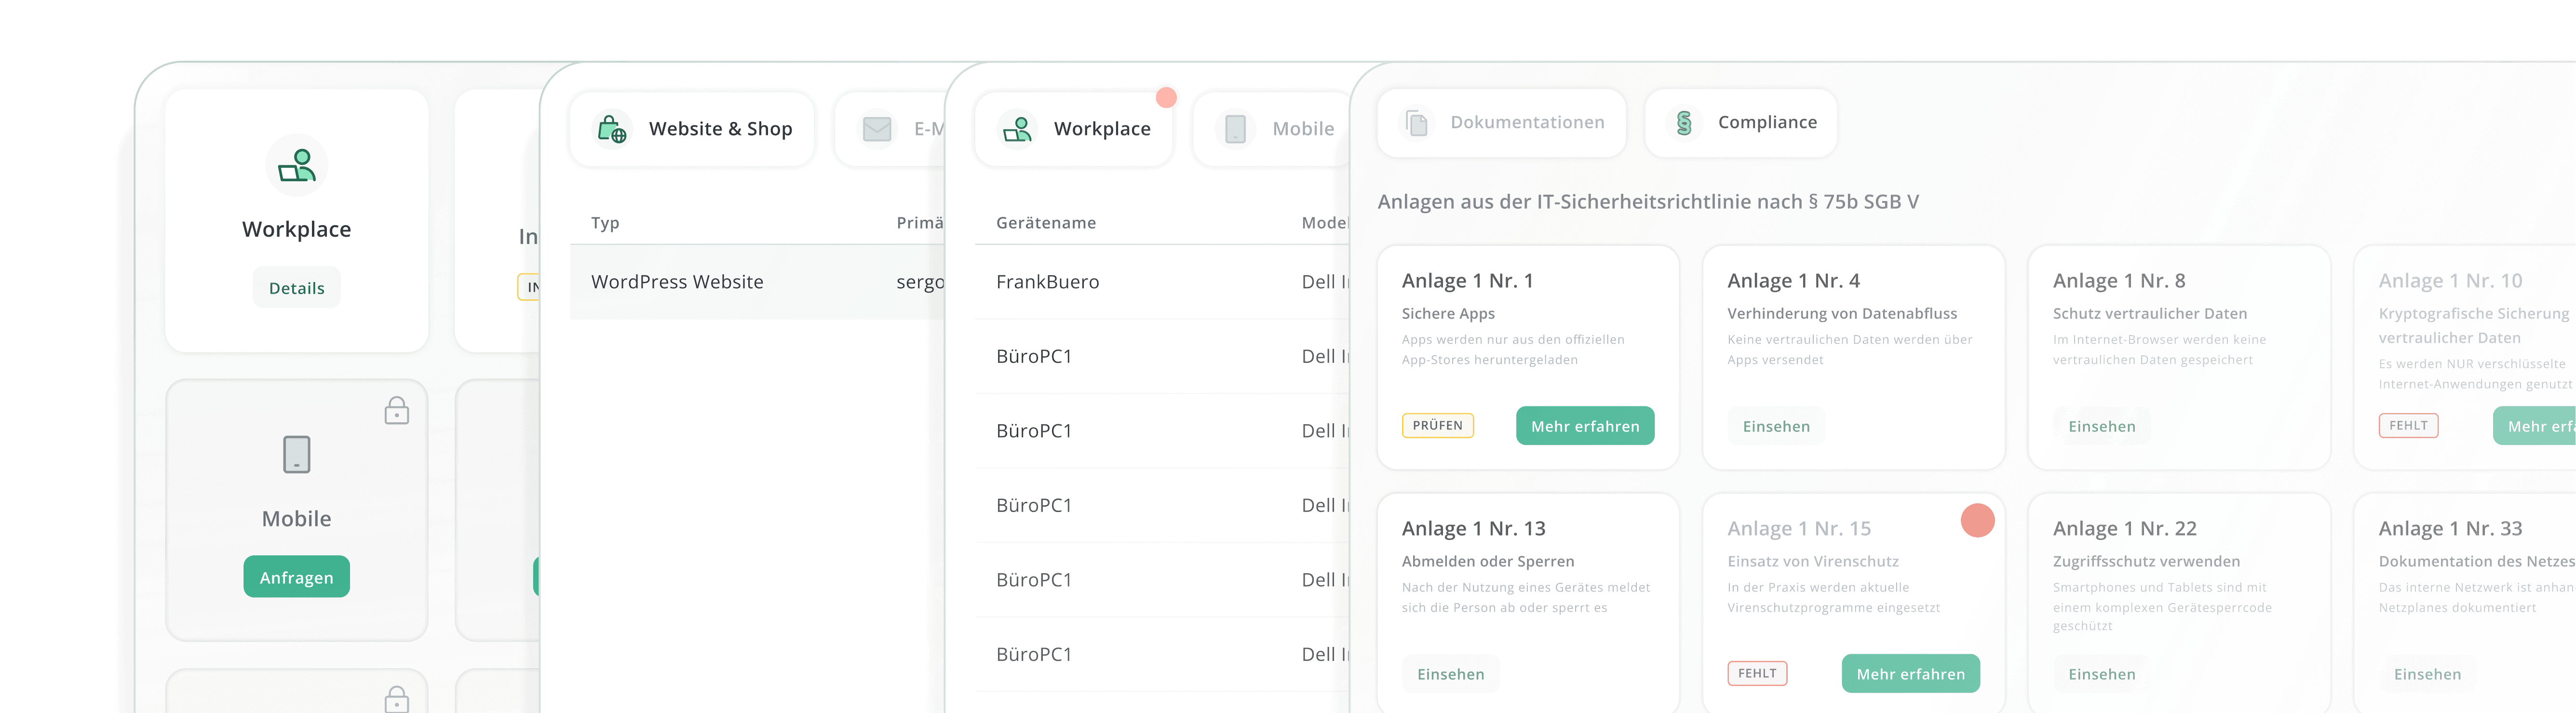This screenshot has width=2576, height=713.
Task: Click Einsehen on Anlage 1 Nr. 33
Action: click(x=2428, y=674)
